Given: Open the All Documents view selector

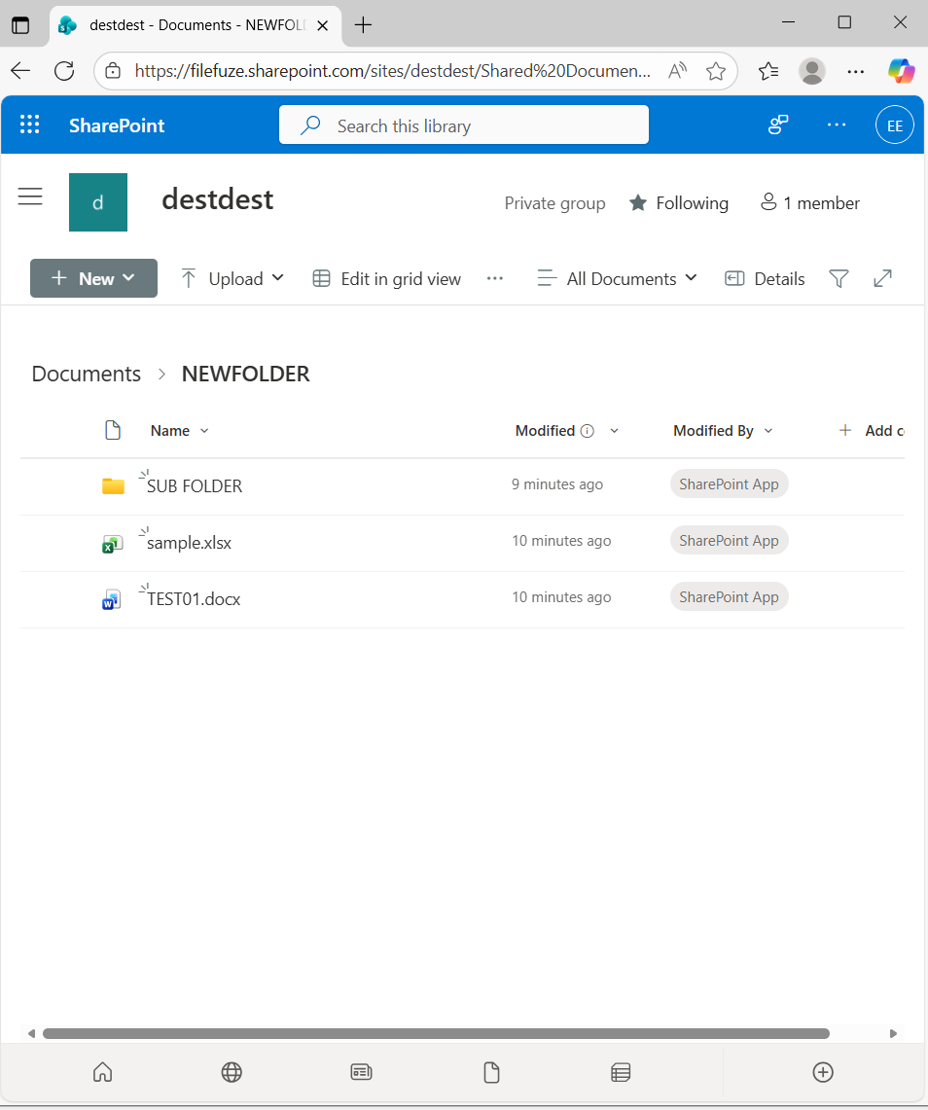Looking at the screenshot, I should click(617, 279).
